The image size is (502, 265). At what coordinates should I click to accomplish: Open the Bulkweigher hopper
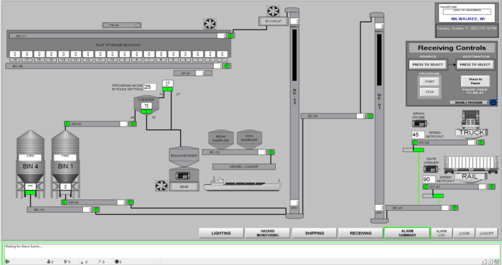coord(183,157)
